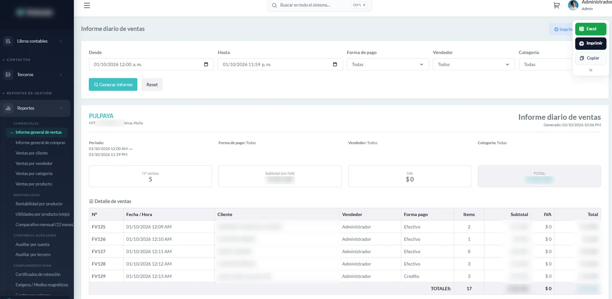This screenshot has width=612, height=299.
Task: Click the dark Imprimir button in export panel
Action: coord(591,44)
